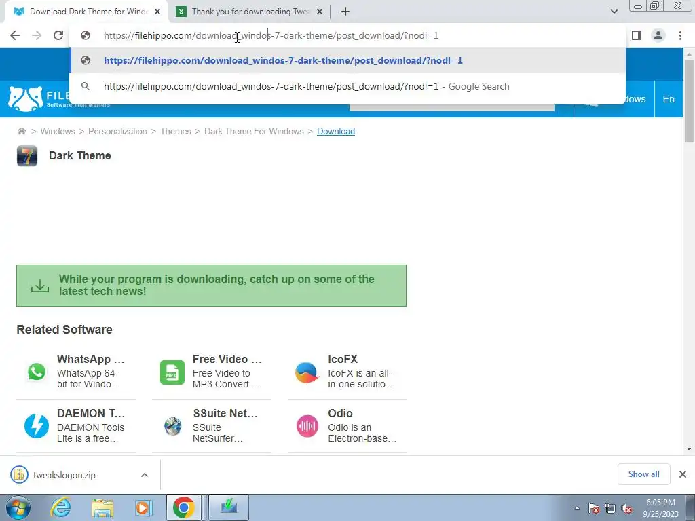The height and width of the screenshot is (521, 695).
Task: Click the muted volume tray icon
Action: [626, 508]
